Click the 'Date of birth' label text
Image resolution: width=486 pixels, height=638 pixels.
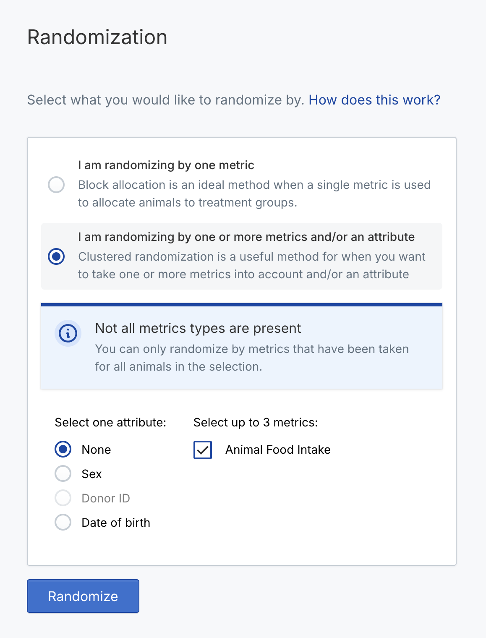[x=116, y=523]
